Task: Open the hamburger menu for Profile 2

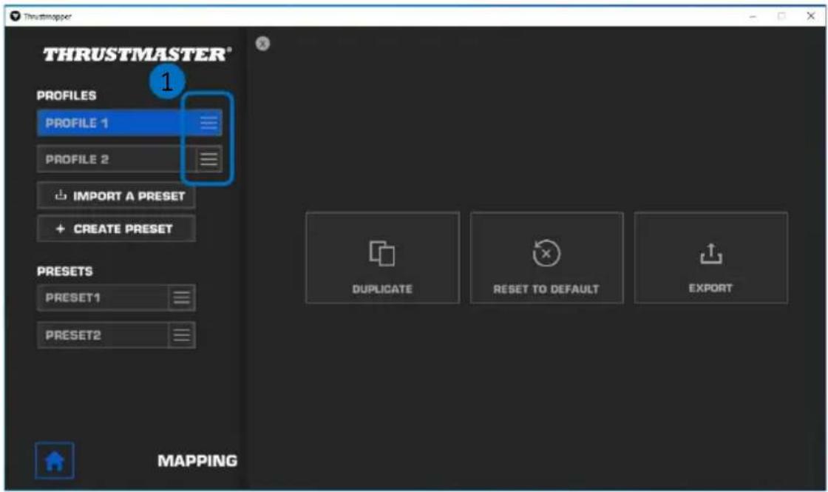Action: (208, 159)
